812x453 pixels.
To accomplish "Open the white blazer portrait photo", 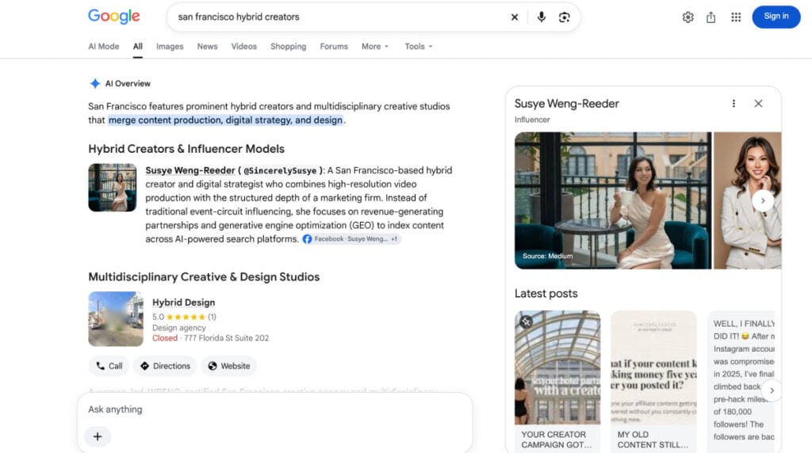I will click(748, 200).
